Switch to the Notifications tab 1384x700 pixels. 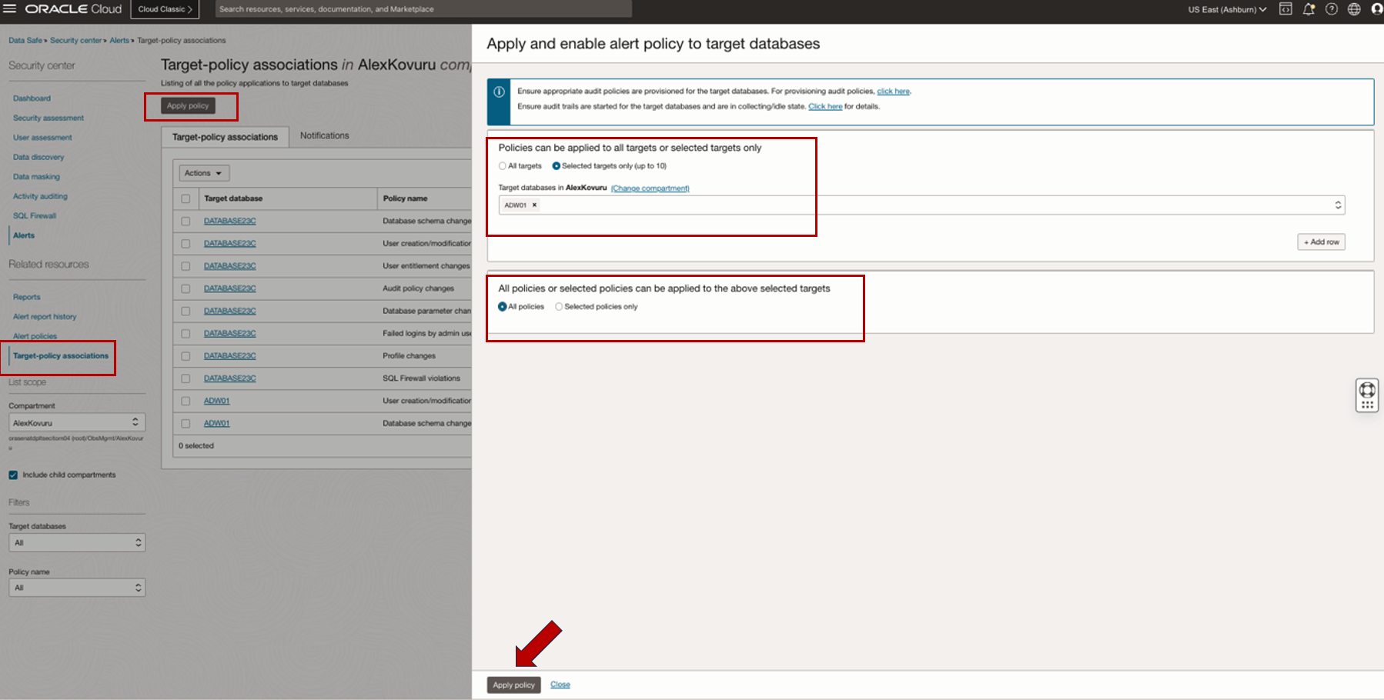(324, 136)
